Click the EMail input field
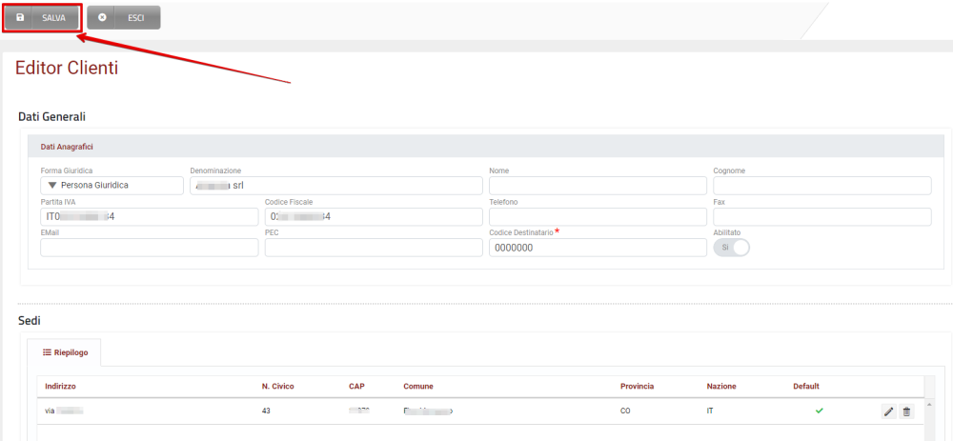The width and height of the screenshot is (953, 441). (x=150, y=248)
